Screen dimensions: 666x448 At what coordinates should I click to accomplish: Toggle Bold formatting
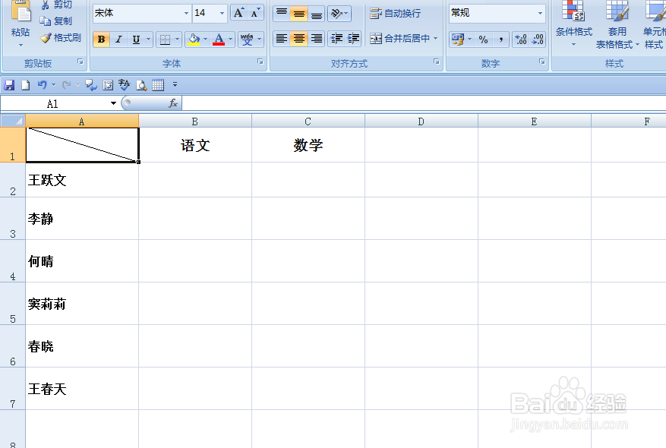[x=101, y=39]
